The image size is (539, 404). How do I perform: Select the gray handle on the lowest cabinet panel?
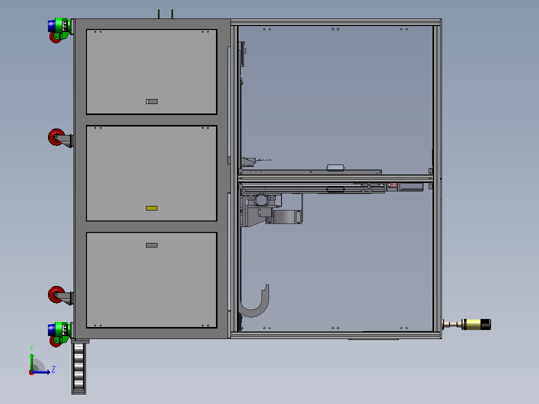tap(151, 245)
